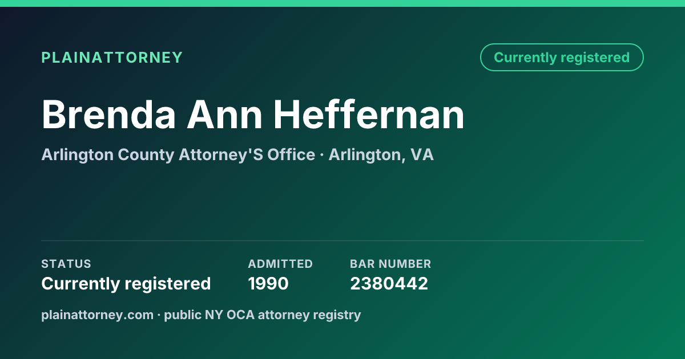This screenshot has height=359, width=685.
Task: Click the dot separator after plainattorney.com
Action: coord(159,315)
